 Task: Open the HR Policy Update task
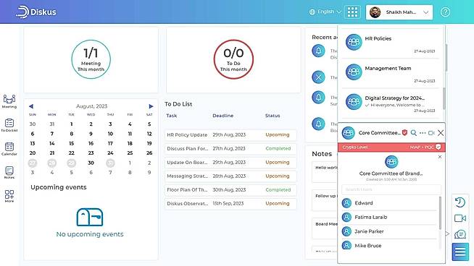point(230,135)
